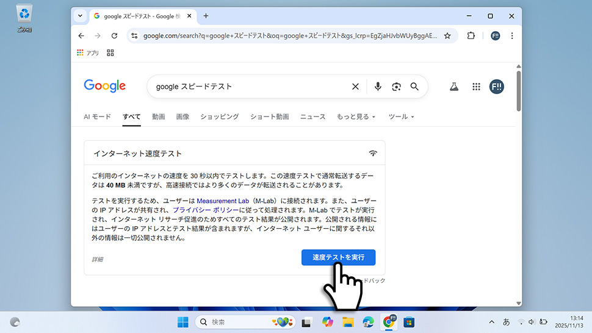This screenshot has height=333, width=592.
Task: Open the Google apps grid
Action: (476, 87)
